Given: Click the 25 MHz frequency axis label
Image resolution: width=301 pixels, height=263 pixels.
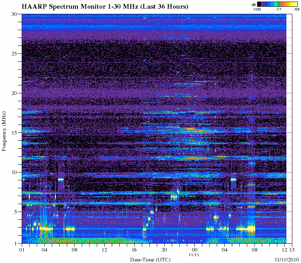Looking at the screenshot, I should (x=15, y=53).
